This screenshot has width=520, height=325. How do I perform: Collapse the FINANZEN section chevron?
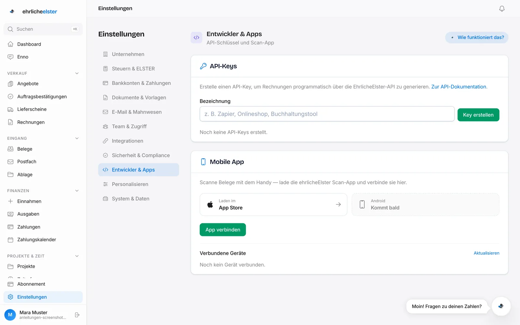(x=77, y=191)
